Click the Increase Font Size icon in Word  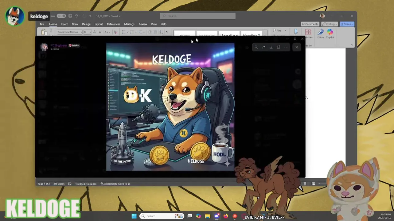(95, 32)
